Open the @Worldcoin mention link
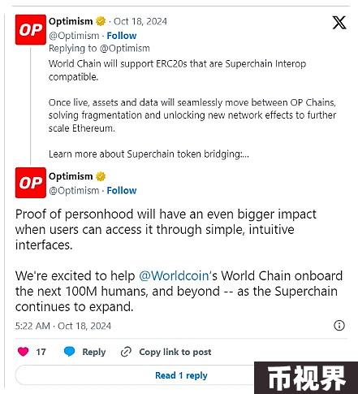The width and height of the screenshot is (358, 394). coord(174,276)
